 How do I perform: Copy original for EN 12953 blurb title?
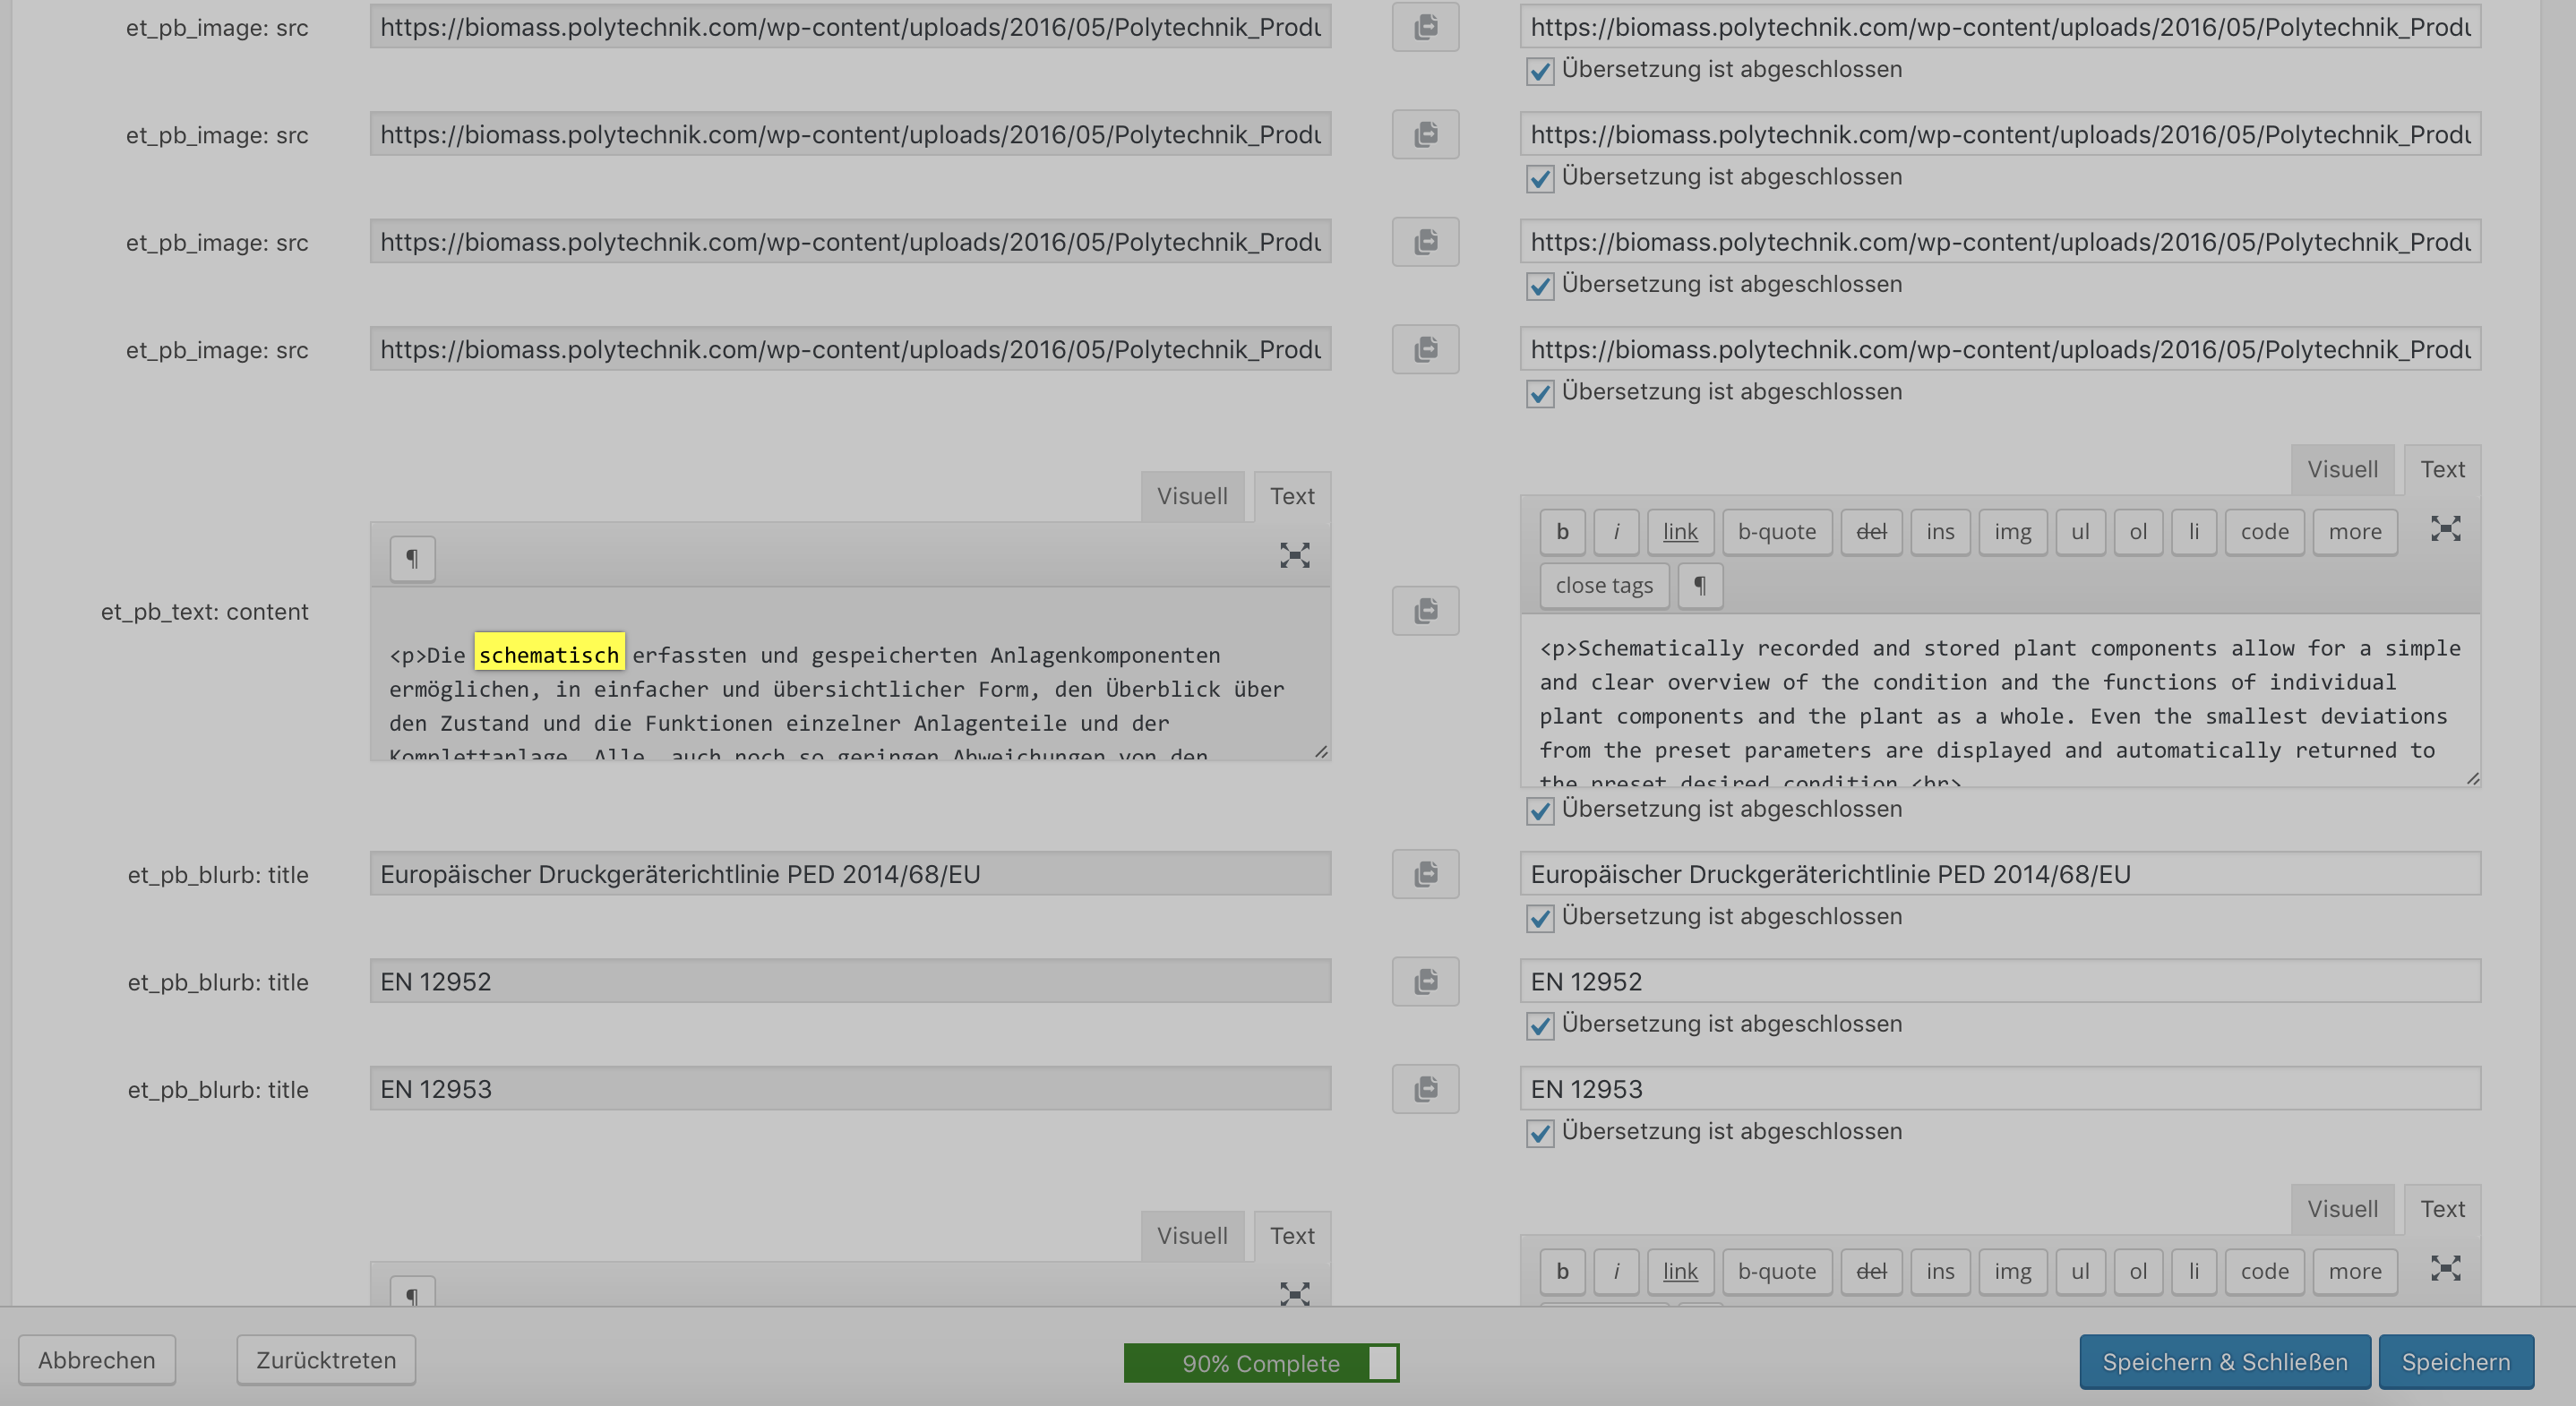1425,1089
